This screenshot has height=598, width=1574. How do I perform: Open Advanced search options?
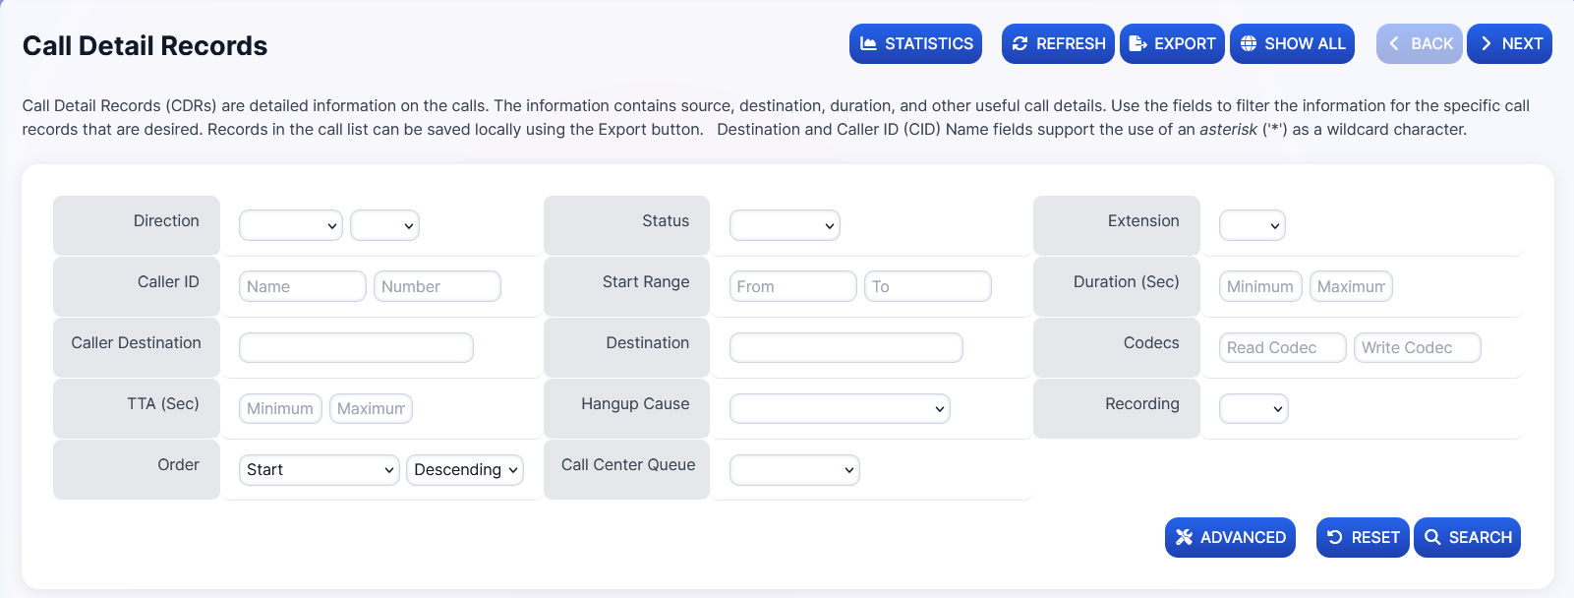pos(1230,538)
